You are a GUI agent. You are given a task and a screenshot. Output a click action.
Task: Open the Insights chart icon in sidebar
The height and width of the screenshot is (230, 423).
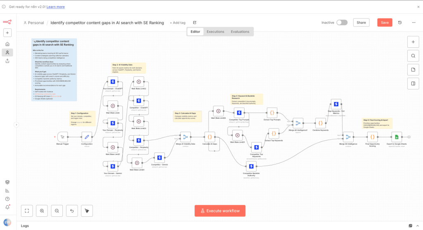tap(7, 191)
